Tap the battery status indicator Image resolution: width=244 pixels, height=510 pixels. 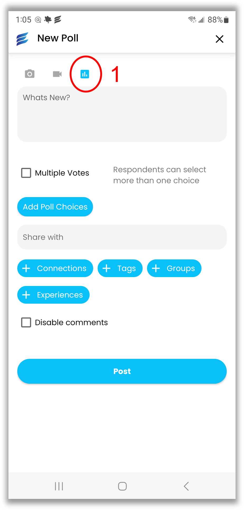point(226,20)
